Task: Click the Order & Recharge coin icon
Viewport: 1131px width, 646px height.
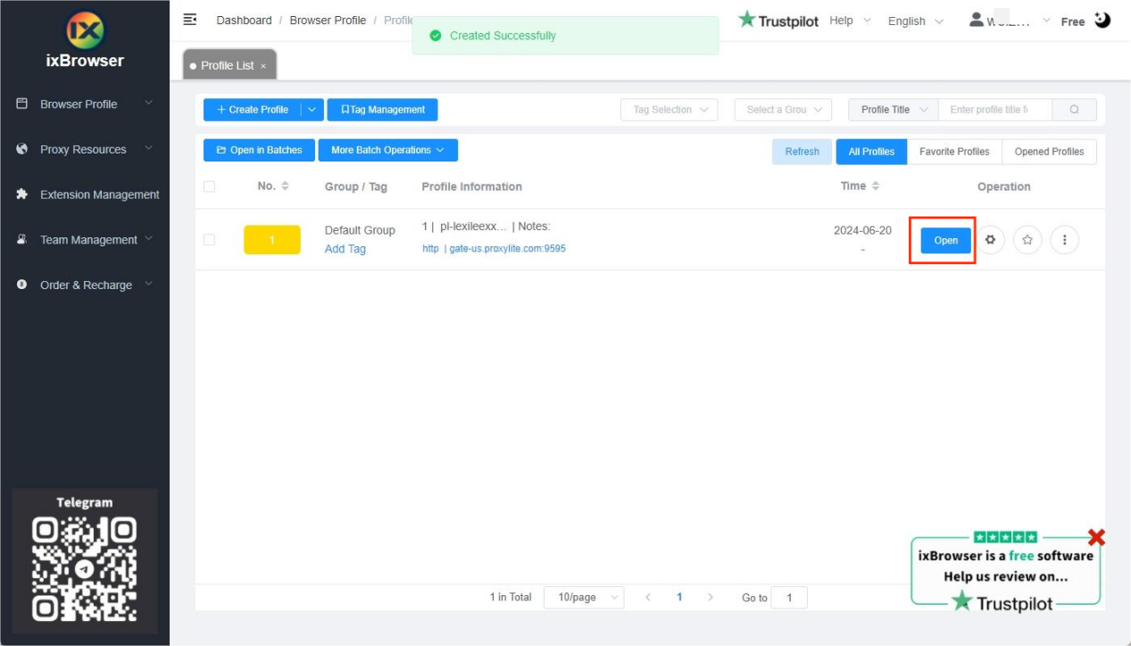Action: point(22,285)
